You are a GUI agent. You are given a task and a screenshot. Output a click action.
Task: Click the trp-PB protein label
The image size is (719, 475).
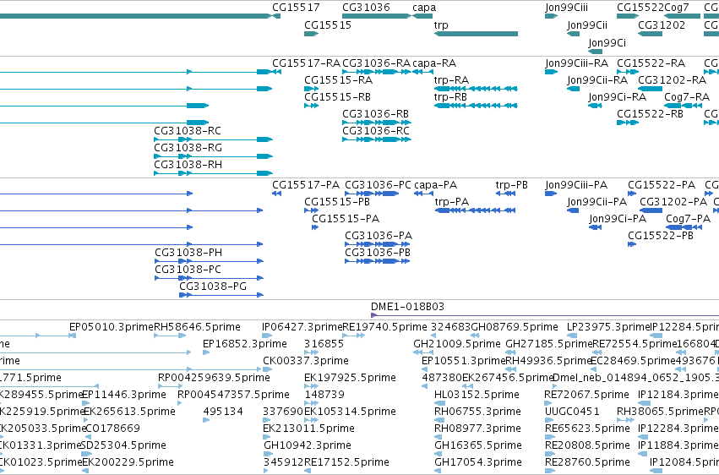512,186
